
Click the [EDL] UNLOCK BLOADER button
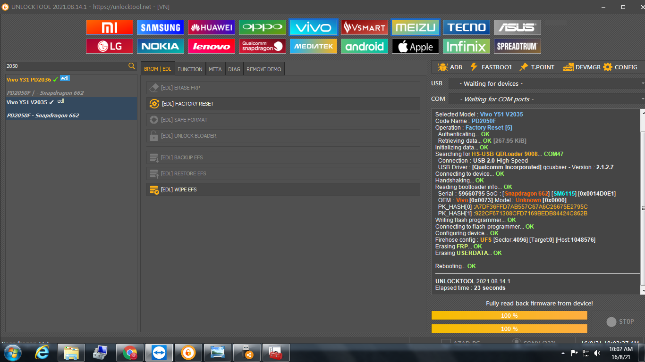283,136
